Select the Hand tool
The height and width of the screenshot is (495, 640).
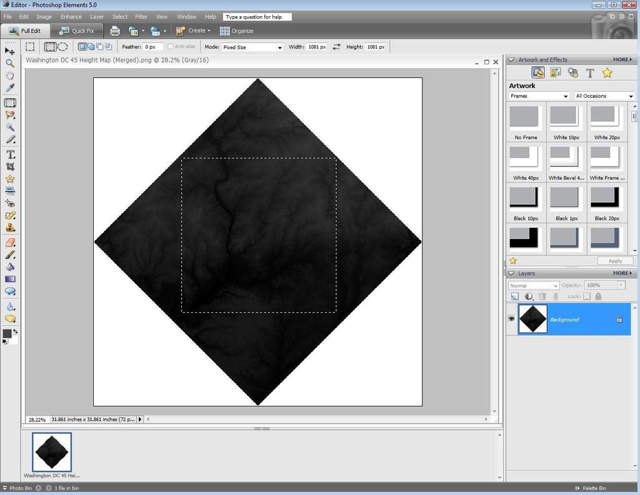point(10,76)
